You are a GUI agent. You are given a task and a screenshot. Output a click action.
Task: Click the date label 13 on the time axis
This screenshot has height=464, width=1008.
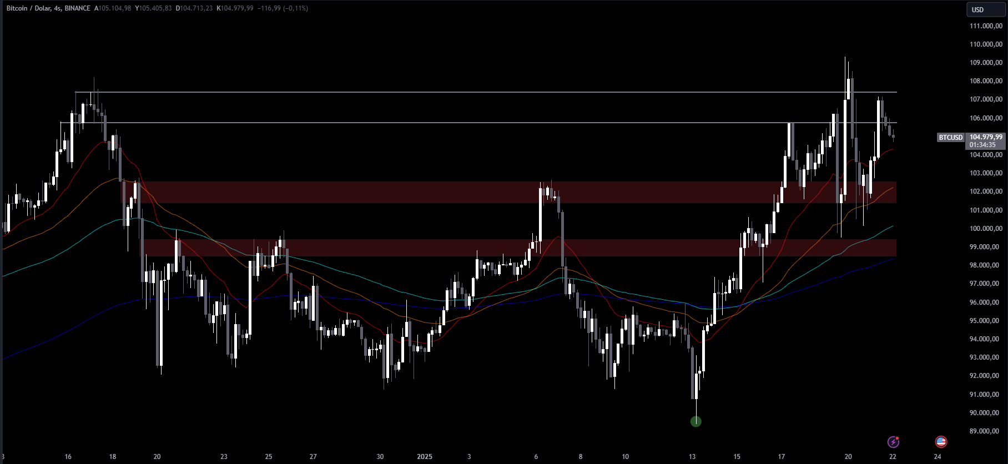pyautogui.click(x=692, y=457)
